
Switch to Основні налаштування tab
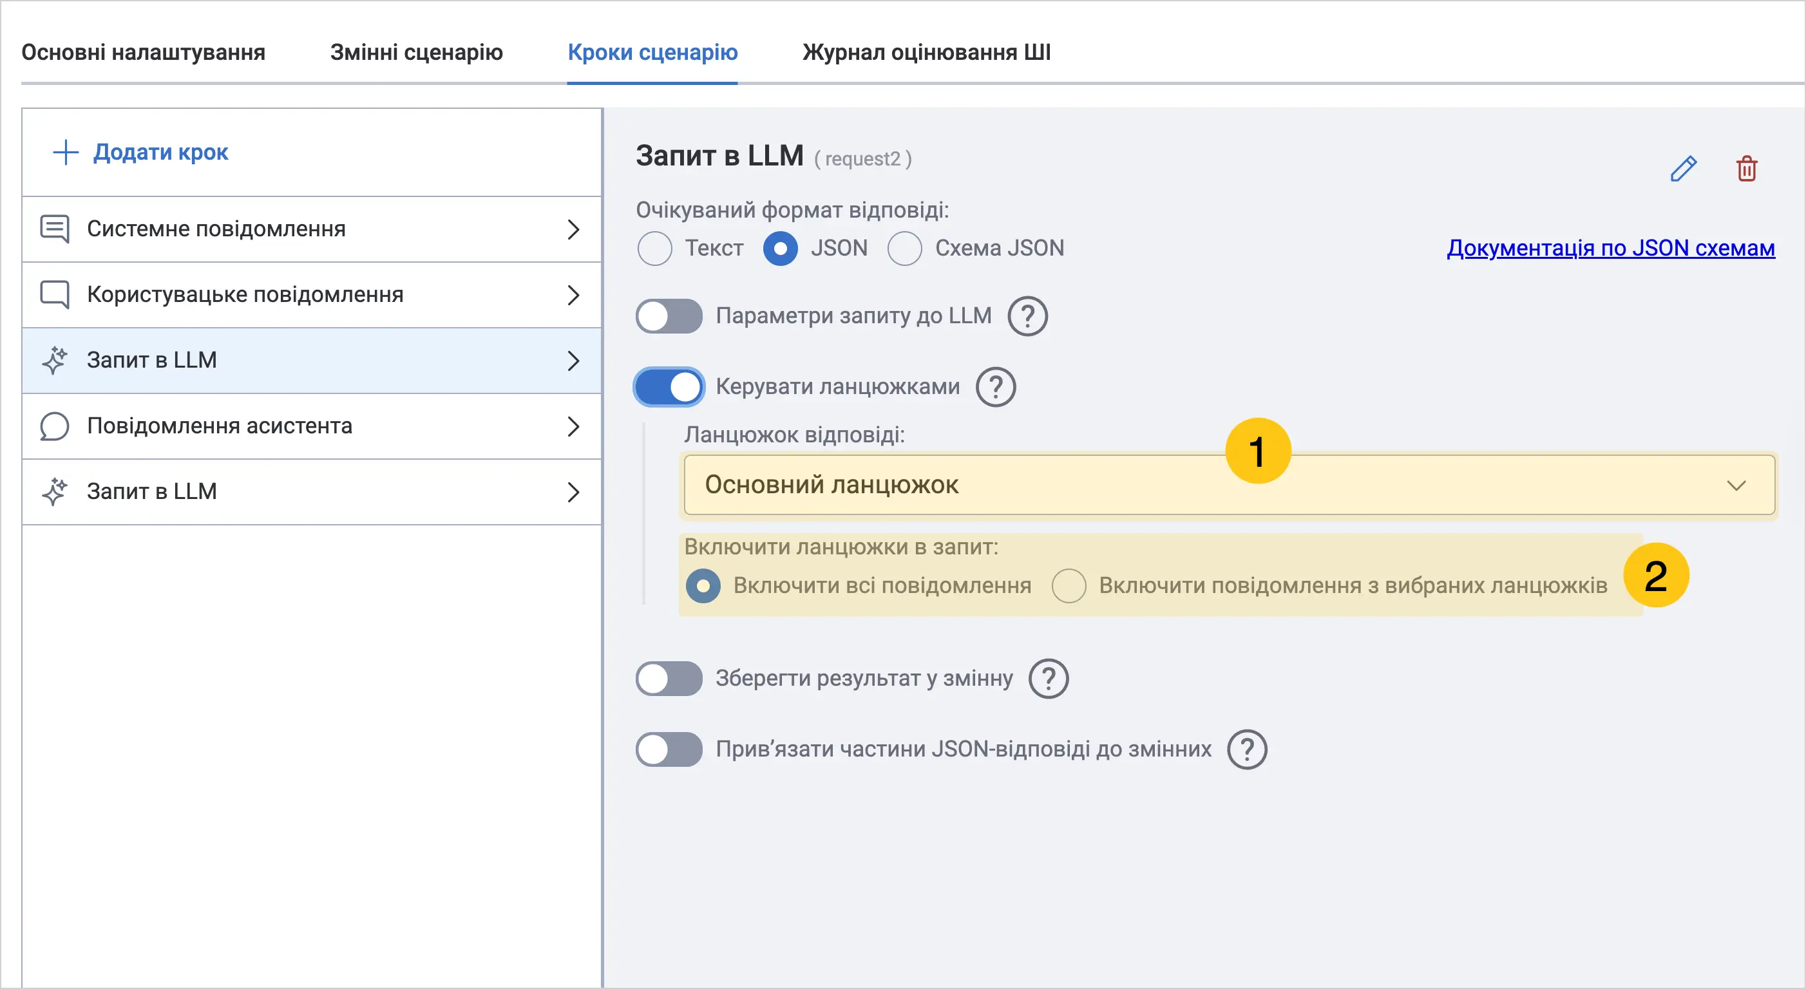pos(143,52)
